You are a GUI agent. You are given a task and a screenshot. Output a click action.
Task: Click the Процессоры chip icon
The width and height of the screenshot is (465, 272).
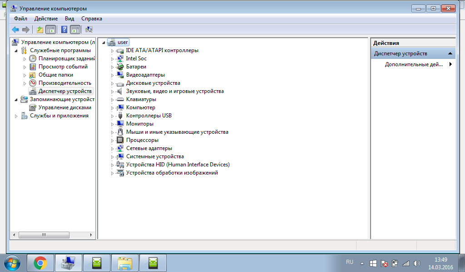120,140
